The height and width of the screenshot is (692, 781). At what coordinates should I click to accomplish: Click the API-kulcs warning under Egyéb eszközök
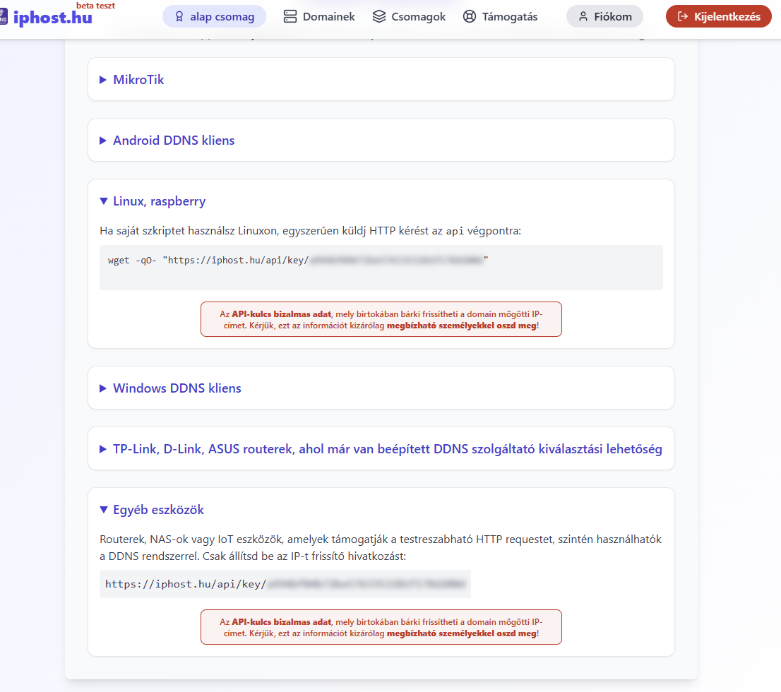click(381, 627)
